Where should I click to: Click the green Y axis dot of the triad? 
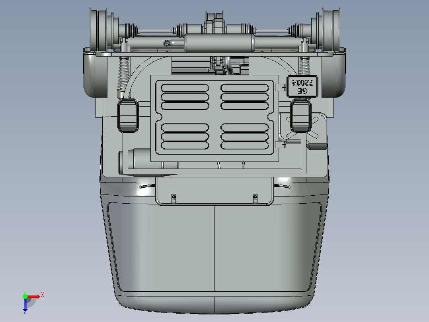pyautogui.click(x=25, y=296)
